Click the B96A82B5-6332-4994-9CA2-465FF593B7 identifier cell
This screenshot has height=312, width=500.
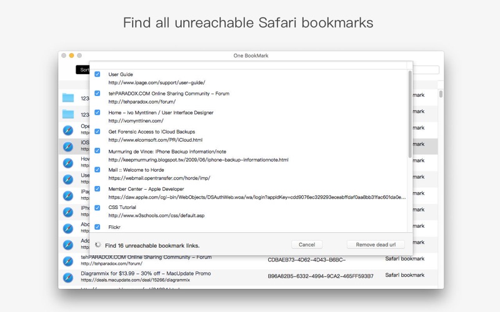[321, 276]
